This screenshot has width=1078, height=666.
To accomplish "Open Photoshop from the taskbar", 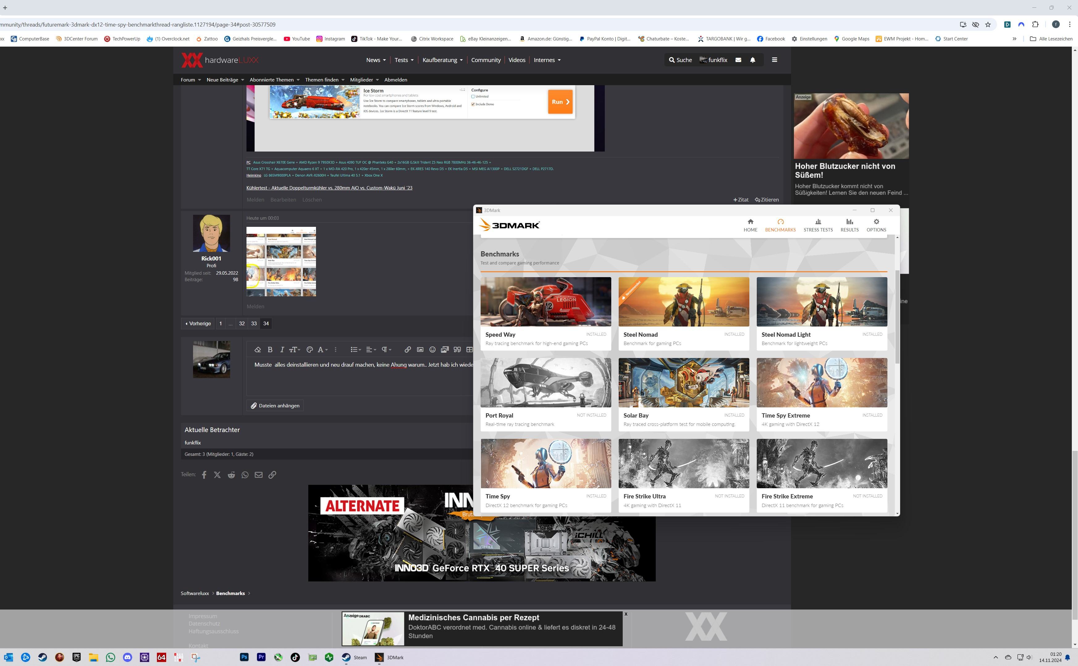I will click(x=244, y=657).
